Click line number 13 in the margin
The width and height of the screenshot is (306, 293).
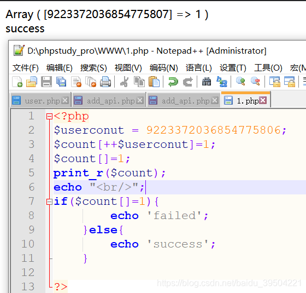tap(28, 286)
